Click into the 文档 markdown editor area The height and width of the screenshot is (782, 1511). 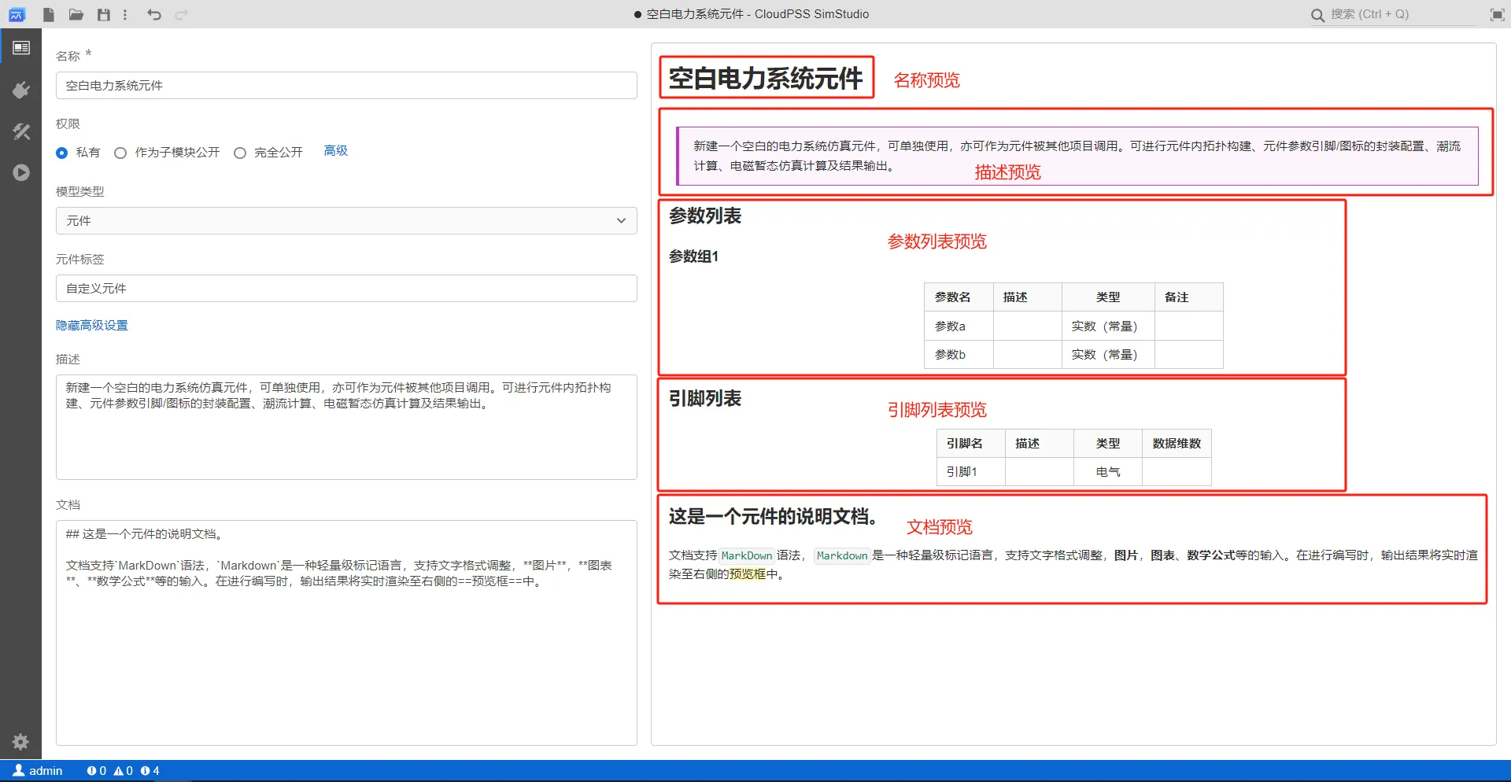(x=346, y=633)
